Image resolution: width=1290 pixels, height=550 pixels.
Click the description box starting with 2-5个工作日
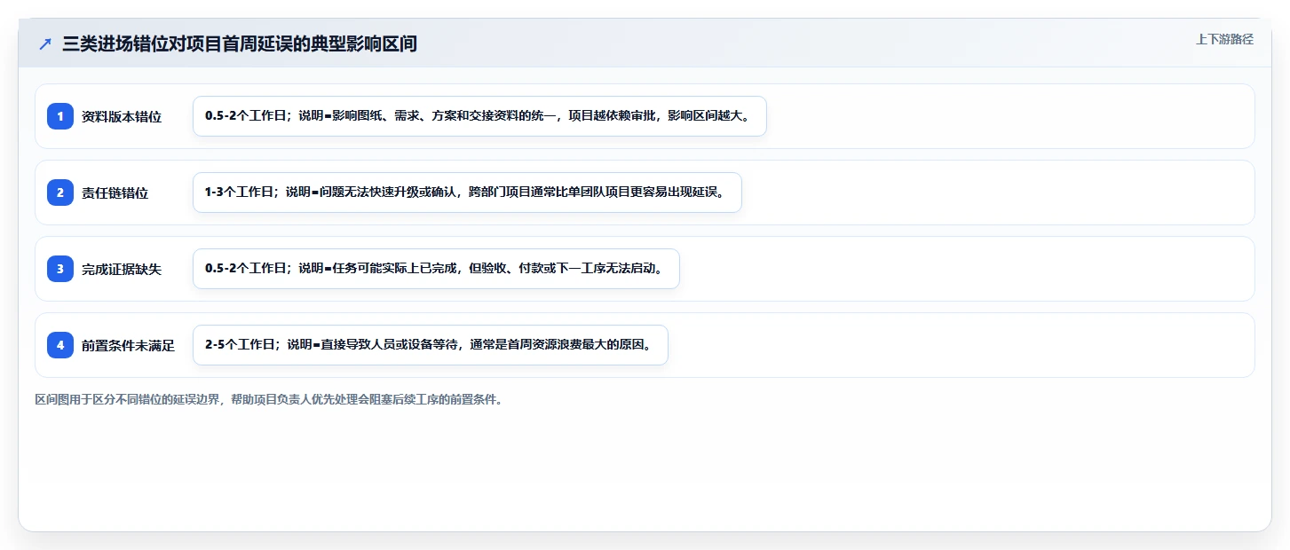click(x=430, y=345)
